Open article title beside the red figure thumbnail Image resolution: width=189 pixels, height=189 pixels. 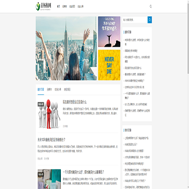(75, 102)
